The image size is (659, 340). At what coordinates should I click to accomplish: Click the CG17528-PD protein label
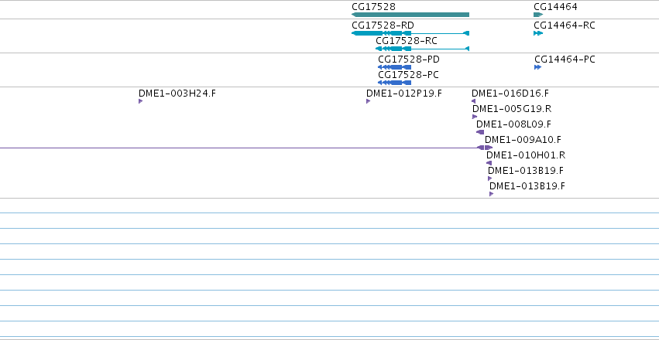point(409,59)
